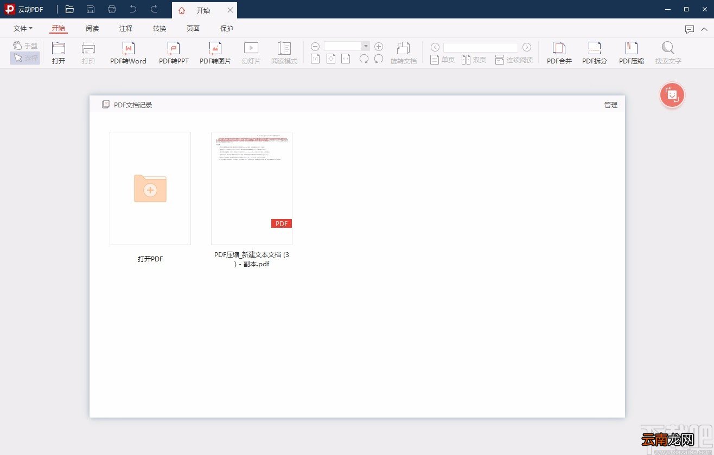Open the PDF压缩_新建文本文档 thumbnail
Image resolution: width=714 pixels, height=455 pixels.
pos(252,188)
